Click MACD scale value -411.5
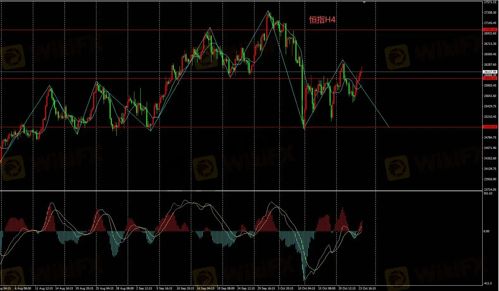 click(488, 283)
